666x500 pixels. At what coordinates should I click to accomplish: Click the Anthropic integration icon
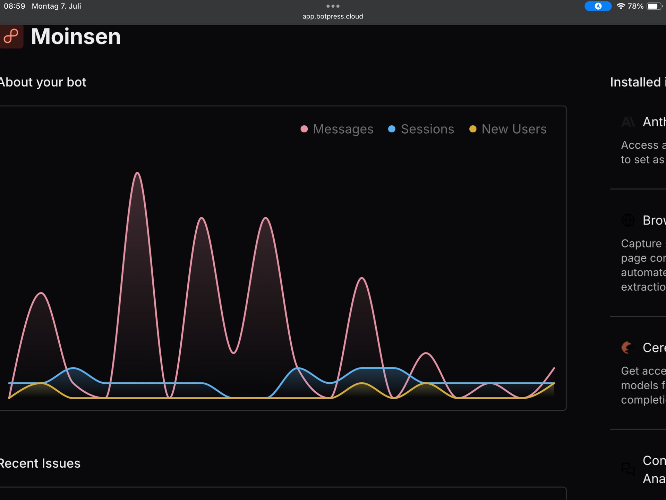628,122
